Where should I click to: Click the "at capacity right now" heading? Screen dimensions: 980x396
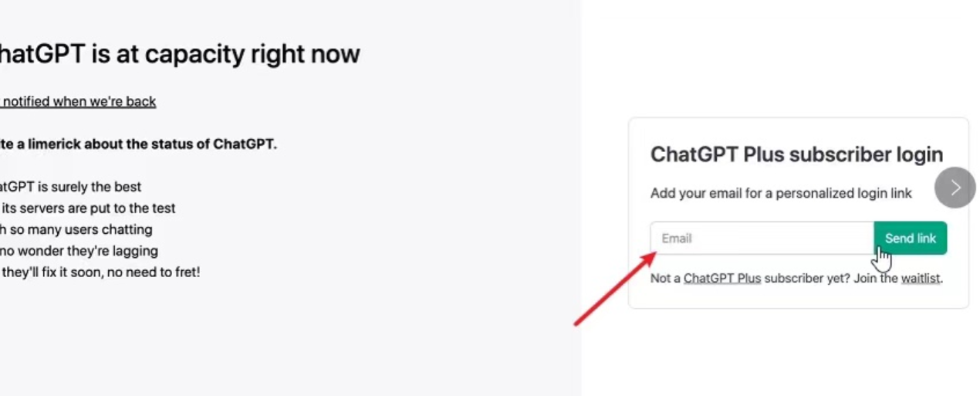point(179,54)
